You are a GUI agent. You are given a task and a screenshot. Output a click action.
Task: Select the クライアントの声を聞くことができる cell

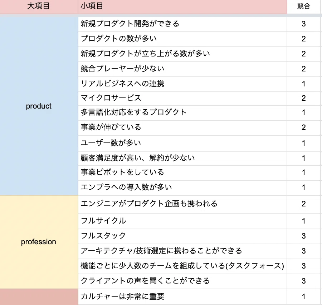pos(182,281)
